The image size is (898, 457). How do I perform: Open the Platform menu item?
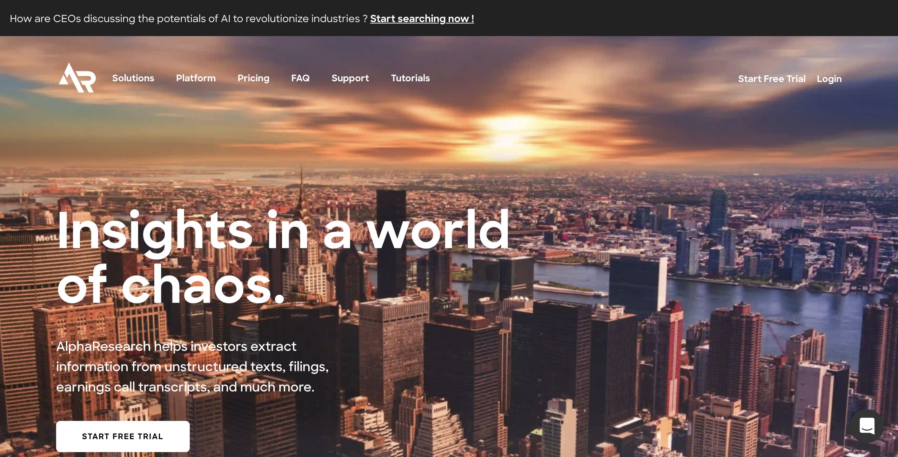coord(196,78)
